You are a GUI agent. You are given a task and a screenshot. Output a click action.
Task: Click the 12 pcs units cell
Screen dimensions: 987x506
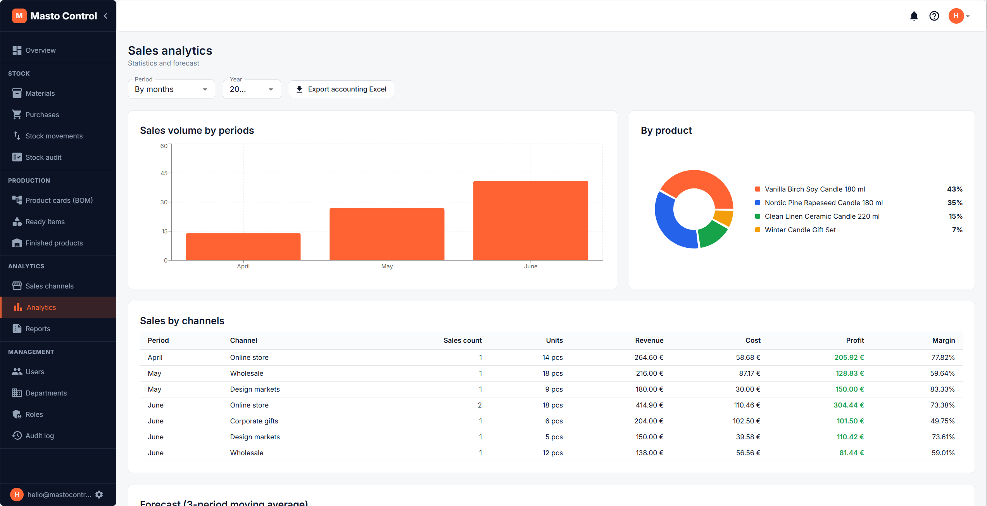552,452
